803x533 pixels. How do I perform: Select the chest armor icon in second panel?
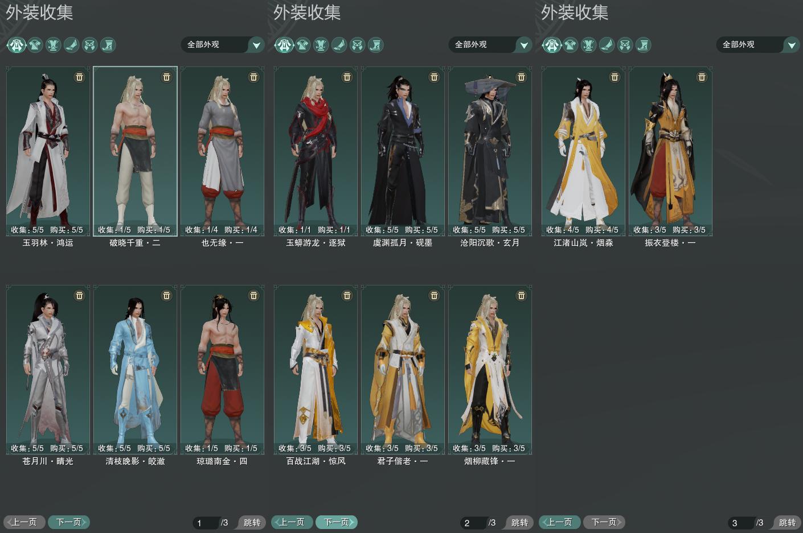[x=302, y=44]
